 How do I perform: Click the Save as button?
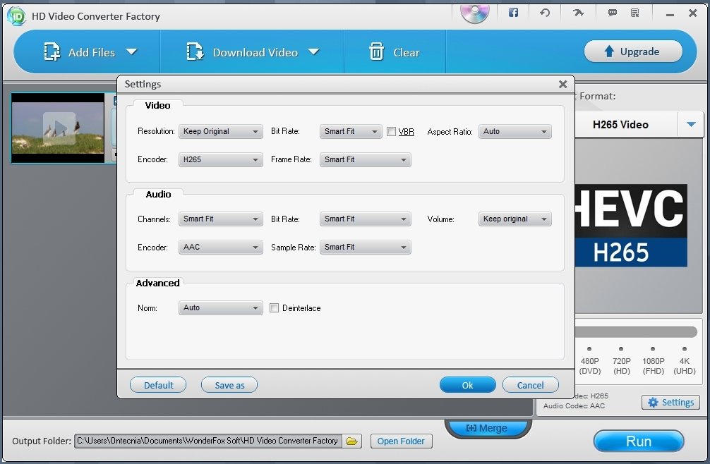(x=229, y=385)
